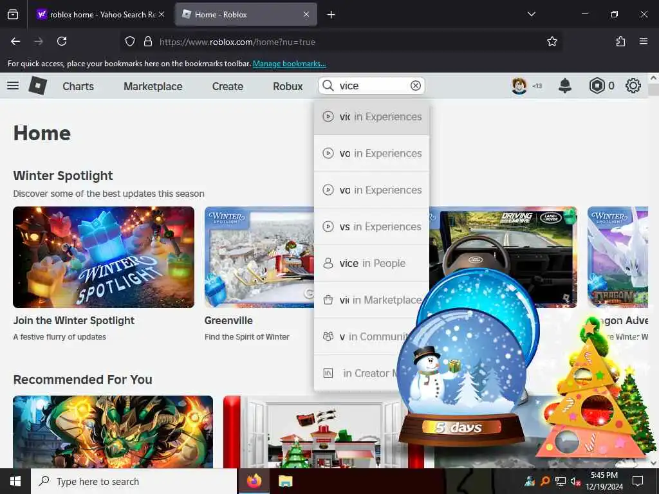659x494 pixels.
Task: Open the tracking protection shield icon
Action: pyautogui.click(x=130, y=41)
